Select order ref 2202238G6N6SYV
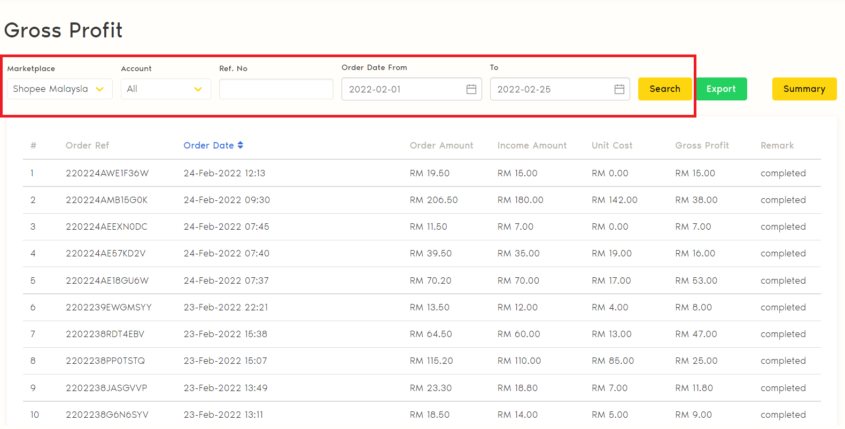Image resolution: width=845 pixels, height=429 pixels. 107,415
